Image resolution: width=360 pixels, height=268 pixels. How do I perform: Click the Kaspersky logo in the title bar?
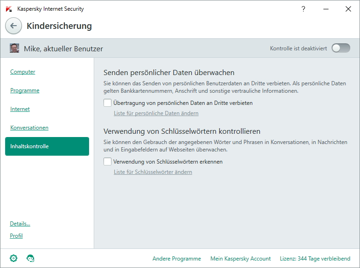tap(9, 9)
